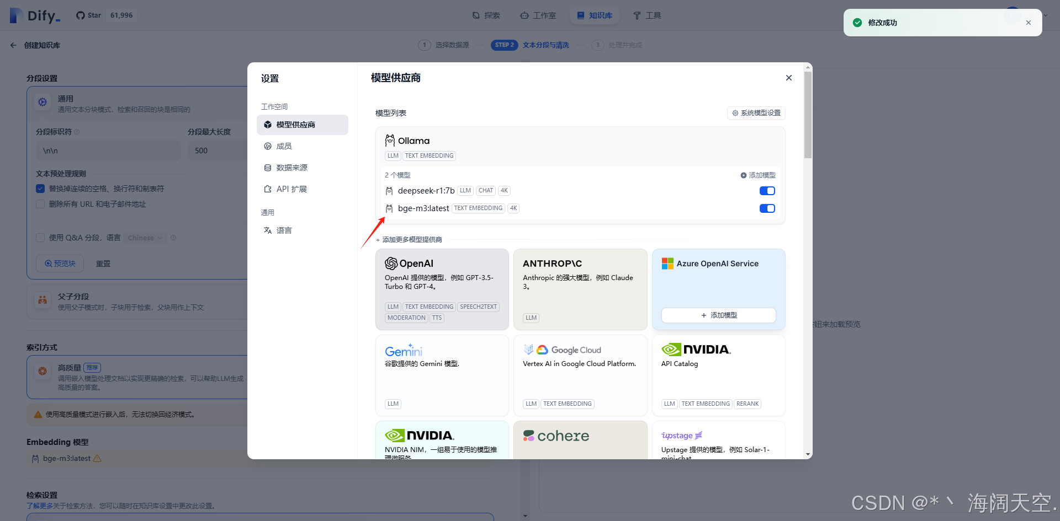The width and height of the screenshot is (1060, 521).
Task: Select the Google Cloud Vertex AI card
Action: [580, 375]
